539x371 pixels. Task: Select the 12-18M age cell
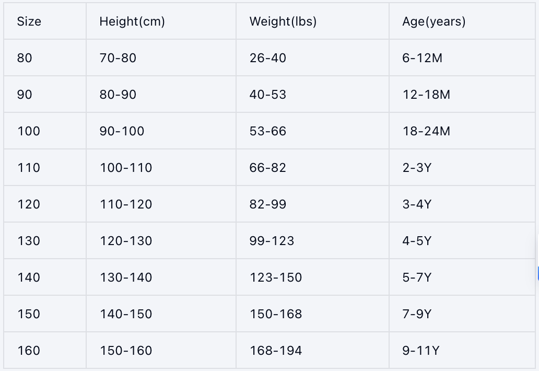click(426, 95)
